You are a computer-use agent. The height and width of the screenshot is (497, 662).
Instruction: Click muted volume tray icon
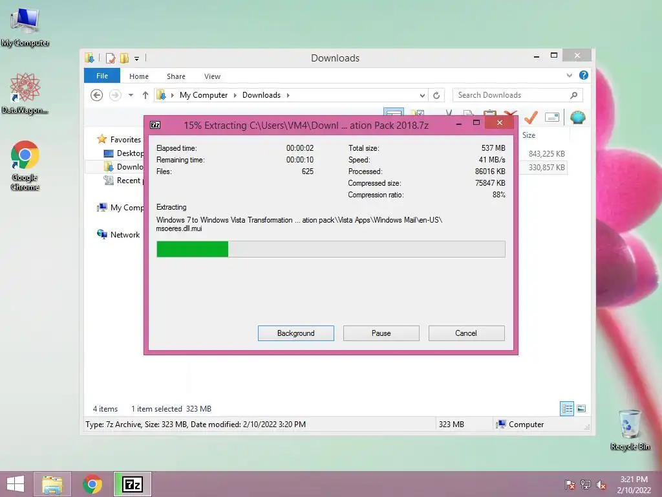click(601, 485)
